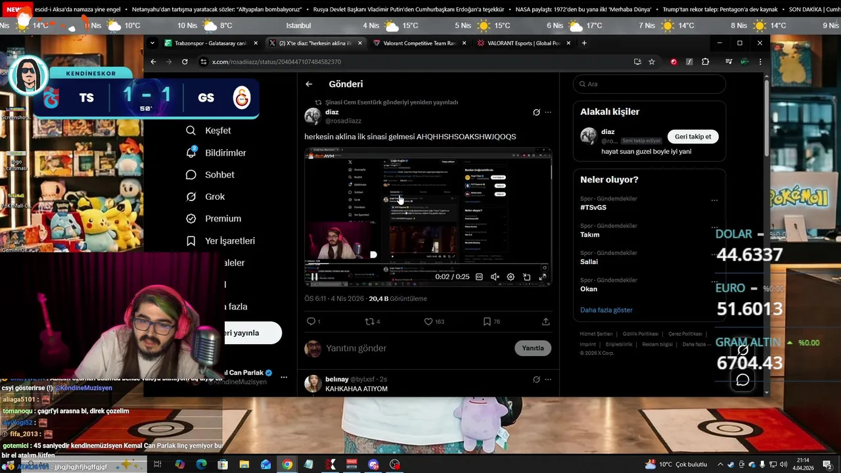Open Bildirimler in the X sidebar
This screenshot has width=841, height=473.
point(216,152)
